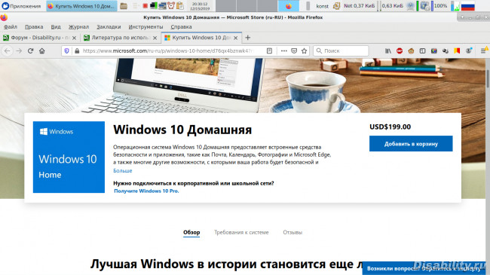This screenshot has height=275, width=490.
Task: Save page to Pocket
Action: (x=294, y=50)
